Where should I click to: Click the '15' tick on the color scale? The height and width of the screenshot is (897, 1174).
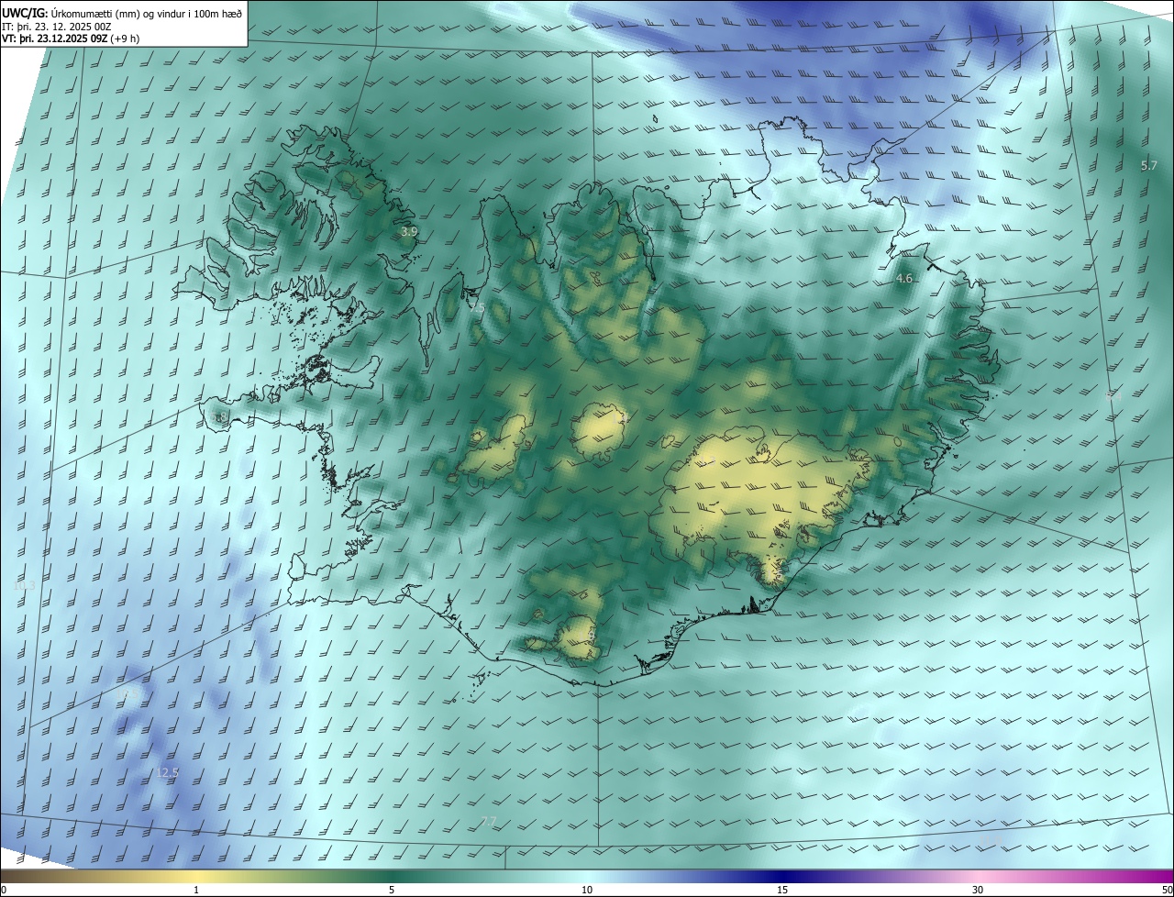[x=782, y=890]
